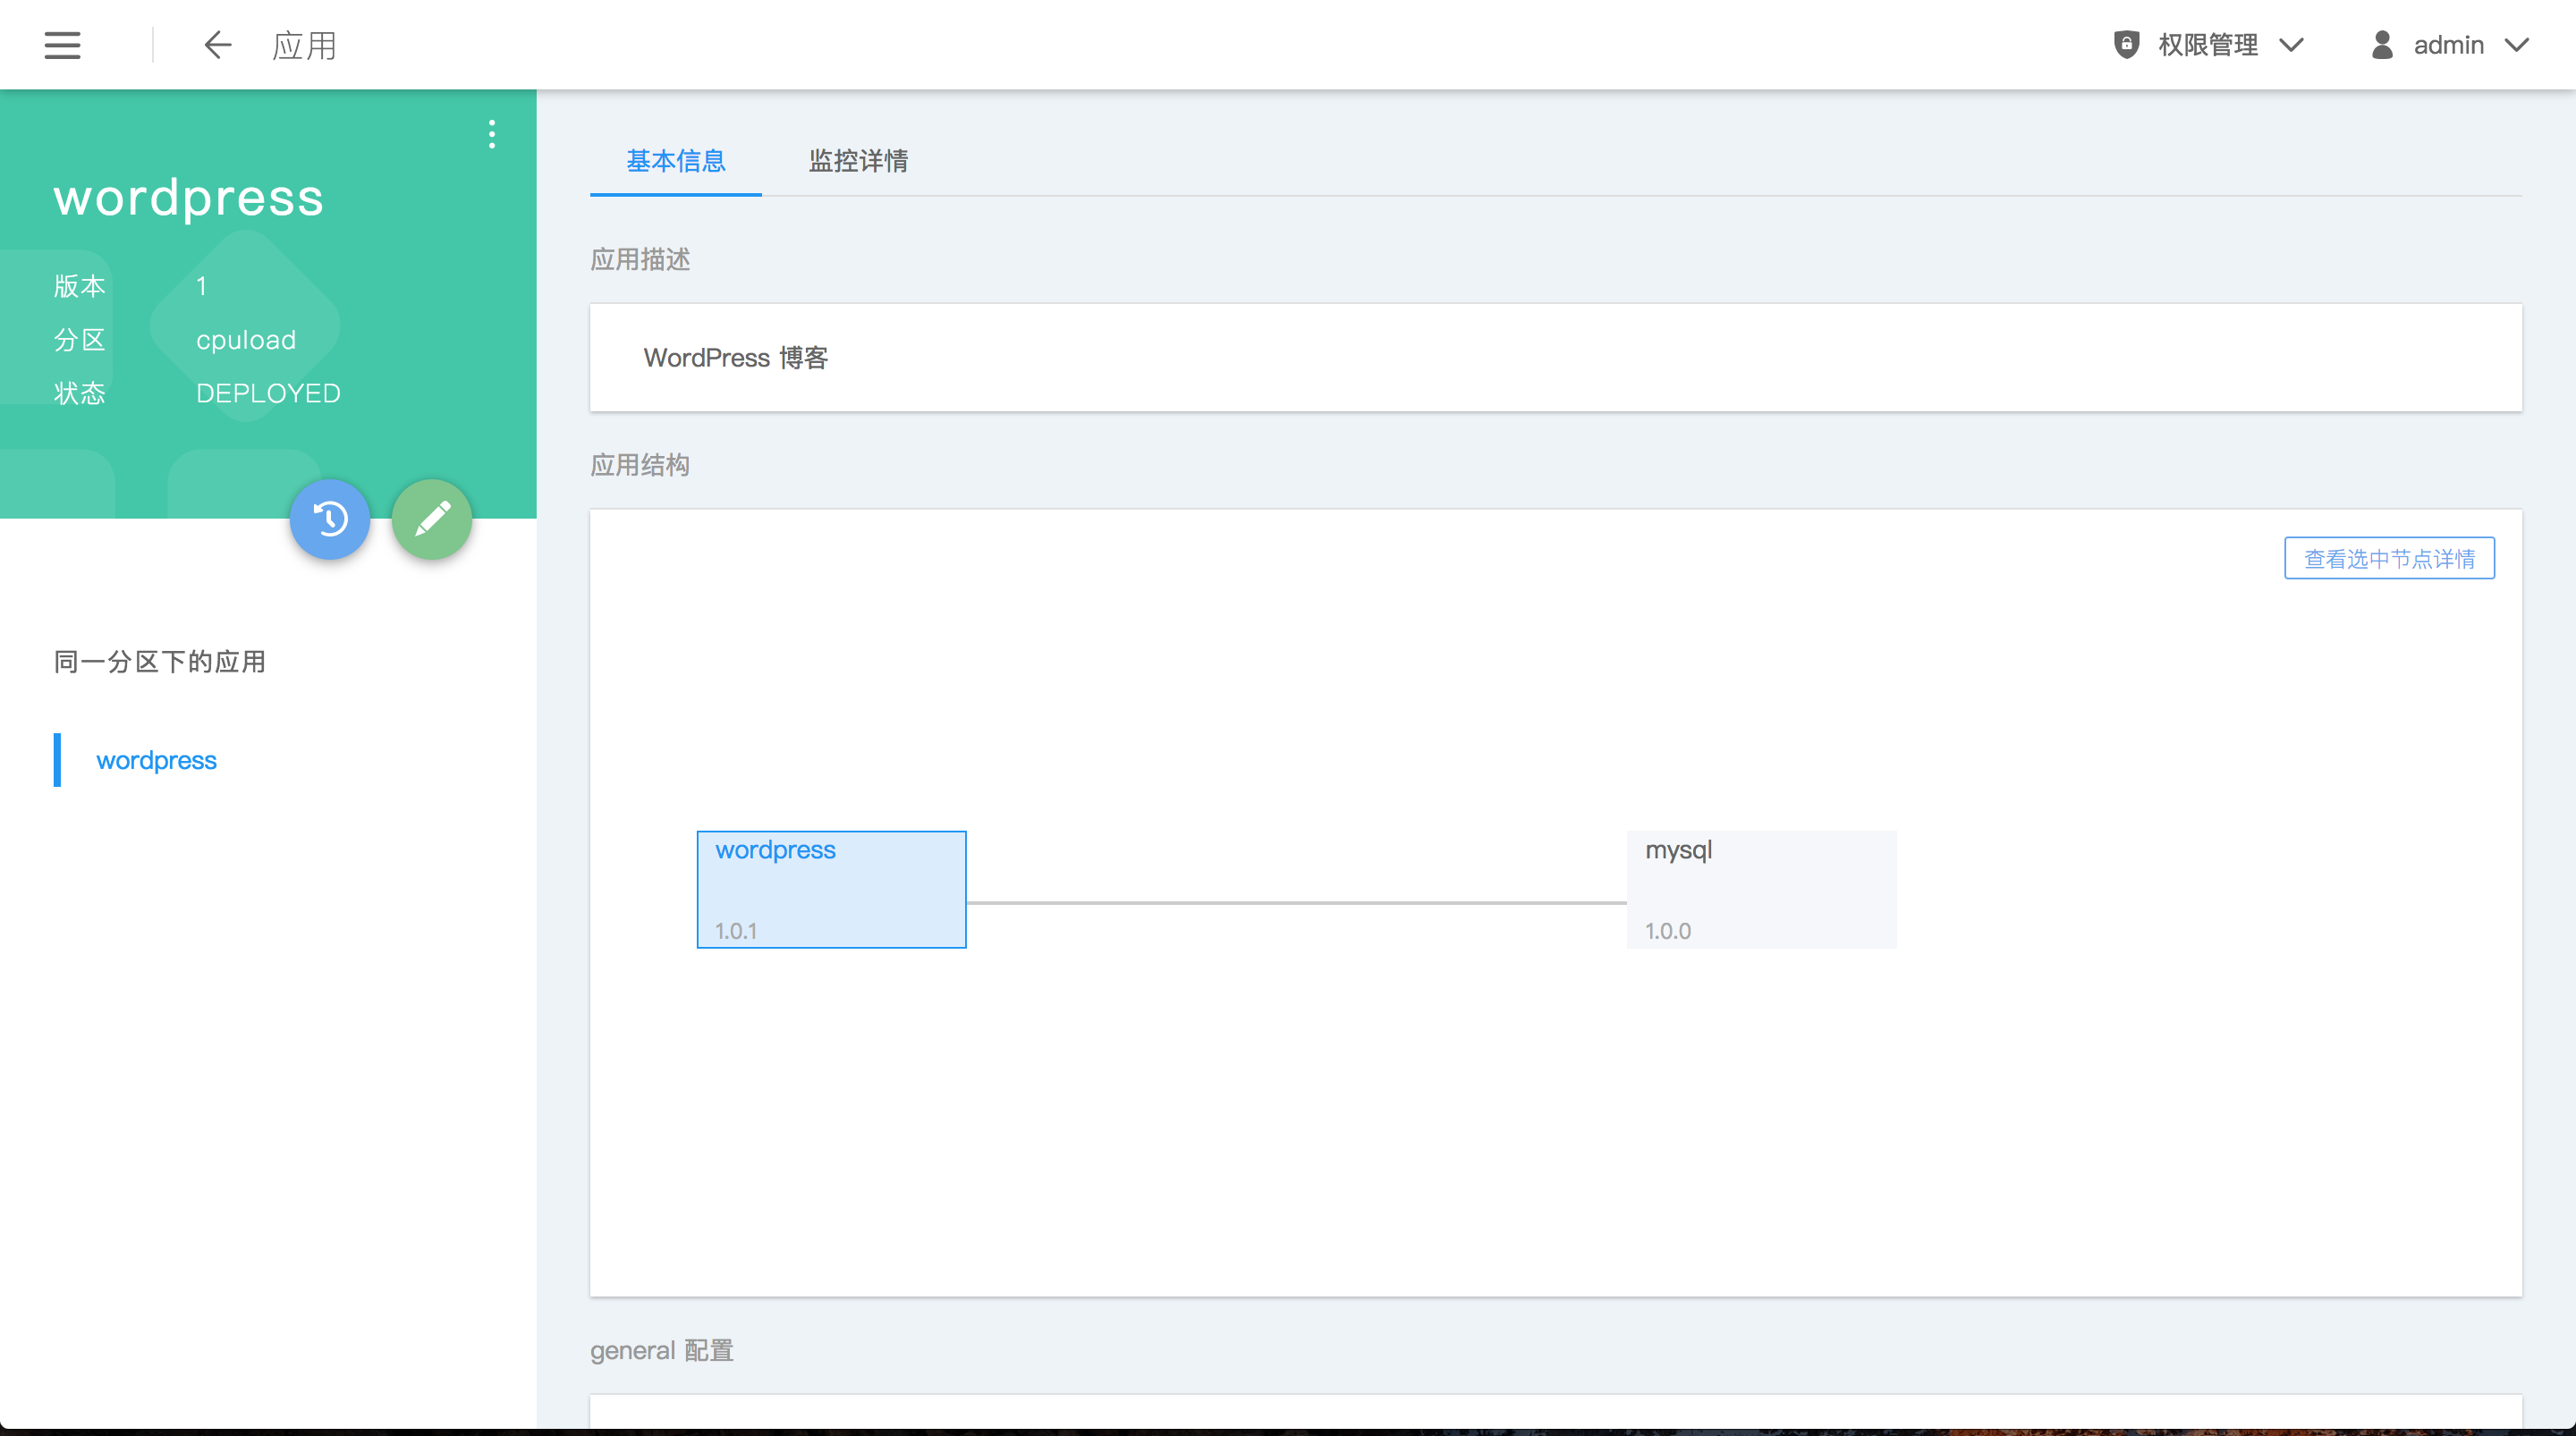Click the green pencil edit button
2576x1436 pixels.
(432, 519)
